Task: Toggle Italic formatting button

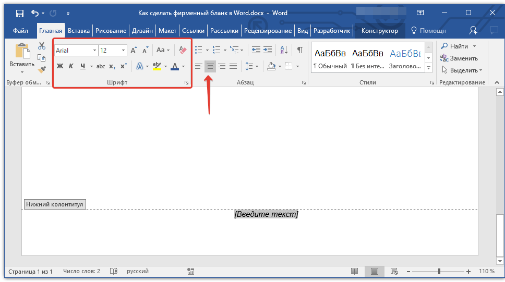Action: tap(71, 66)
